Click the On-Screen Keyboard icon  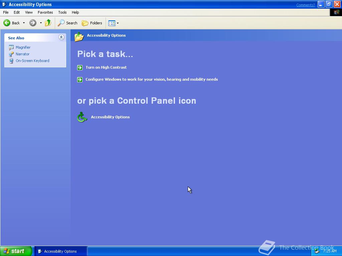pyautogui.click(x=11, y=61)
